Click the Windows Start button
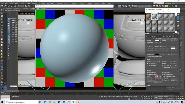The image size is (185, 104). coord(2,102)
